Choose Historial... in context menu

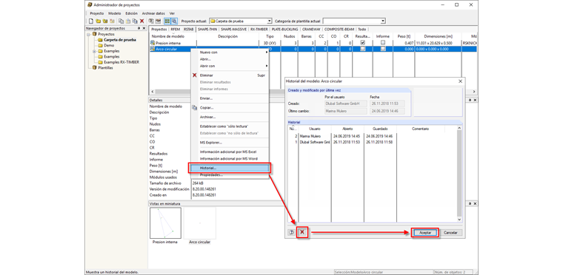coord(230,168)
